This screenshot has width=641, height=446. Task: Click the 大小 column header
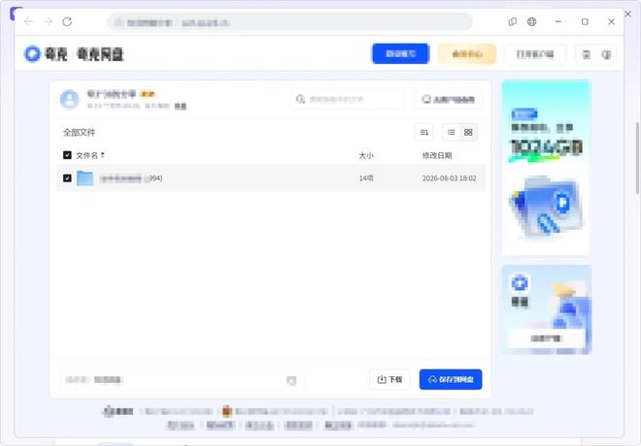[x=366, y=155]
